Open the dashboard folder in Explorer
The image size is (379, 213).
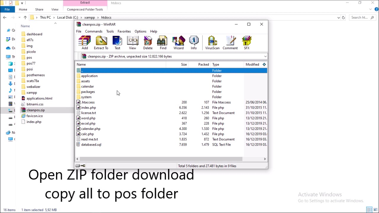[34, 34]
